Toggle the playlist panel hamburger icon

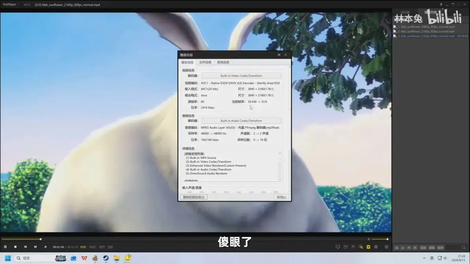pyautogui.click(x=386, y=247)
